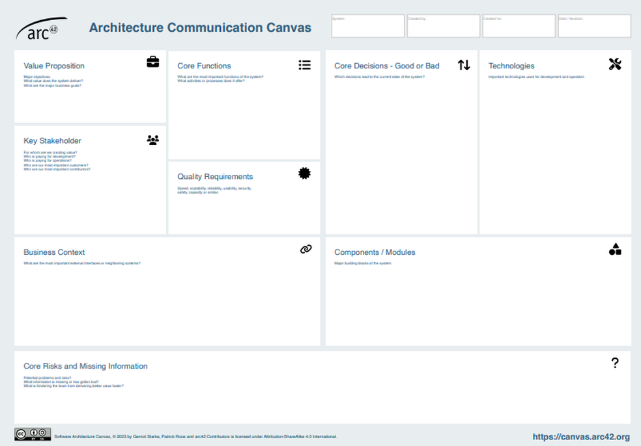Click into the System input field
641x446 pixels.
(367, 27)
